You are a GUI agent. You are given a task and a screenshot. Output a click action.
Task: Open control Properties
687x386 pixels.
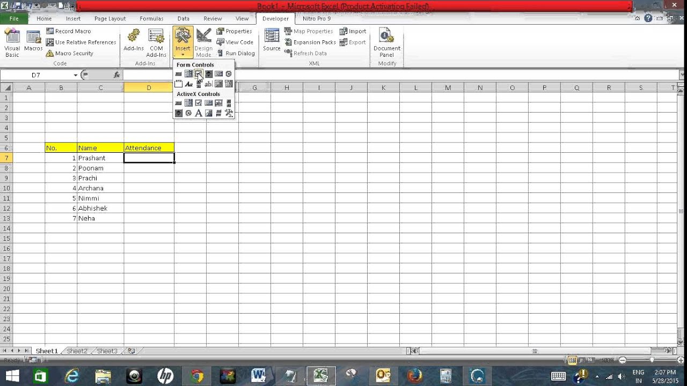[234, 31]
